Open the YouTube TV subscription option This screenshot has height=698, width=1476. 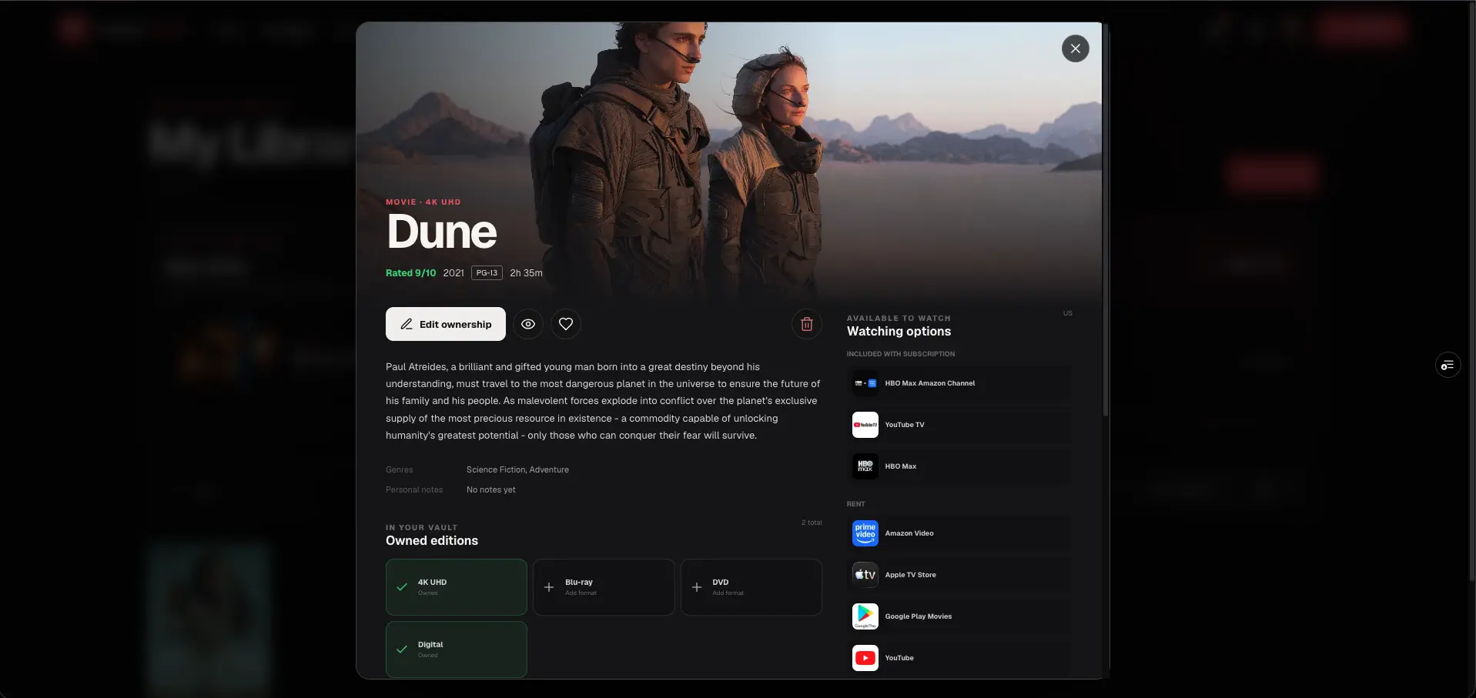point(959,425)
